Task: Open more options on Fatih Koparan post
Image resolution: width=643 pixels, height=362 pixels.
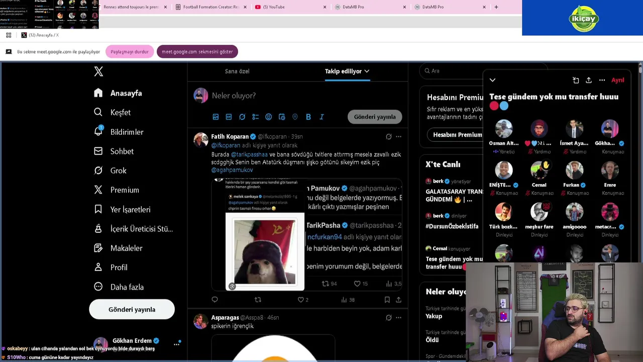Action: coord(398,136)
